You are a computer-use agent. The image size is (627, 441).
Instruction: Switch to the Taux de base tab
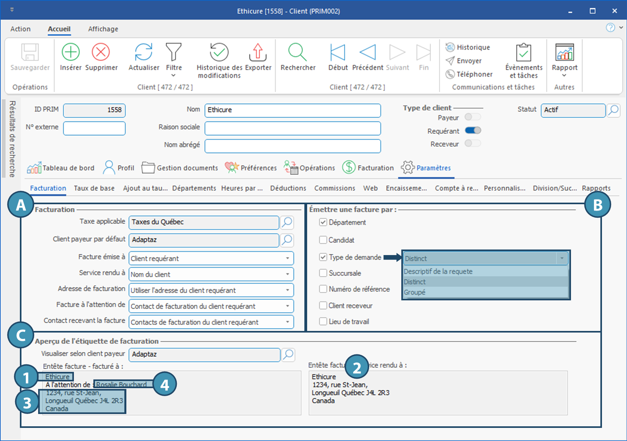point(94,188)
